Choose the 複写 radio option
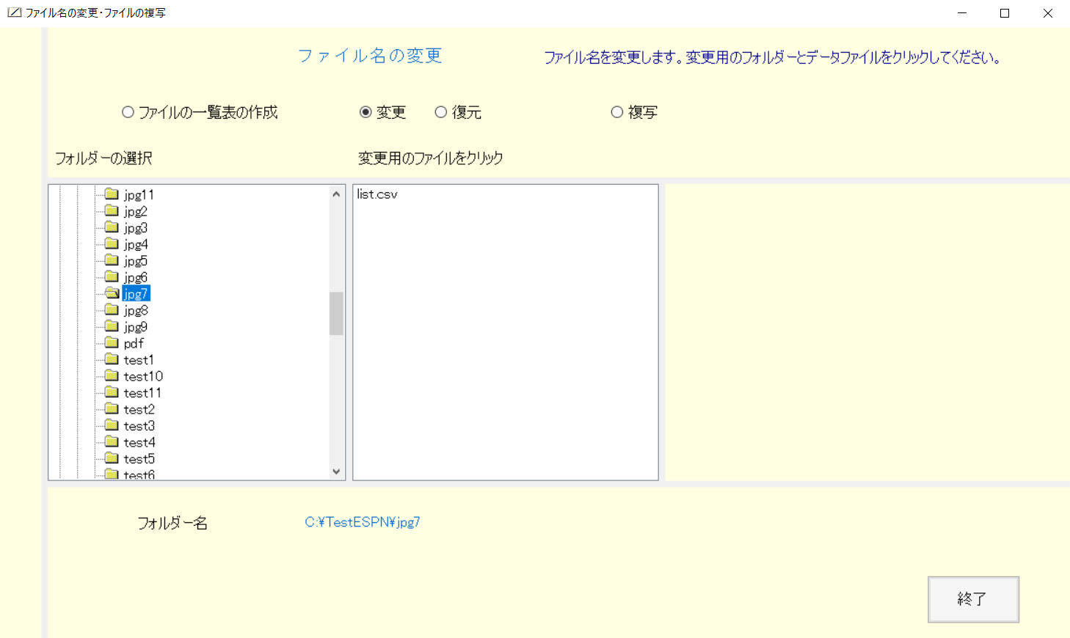 [x=617, y=112]
